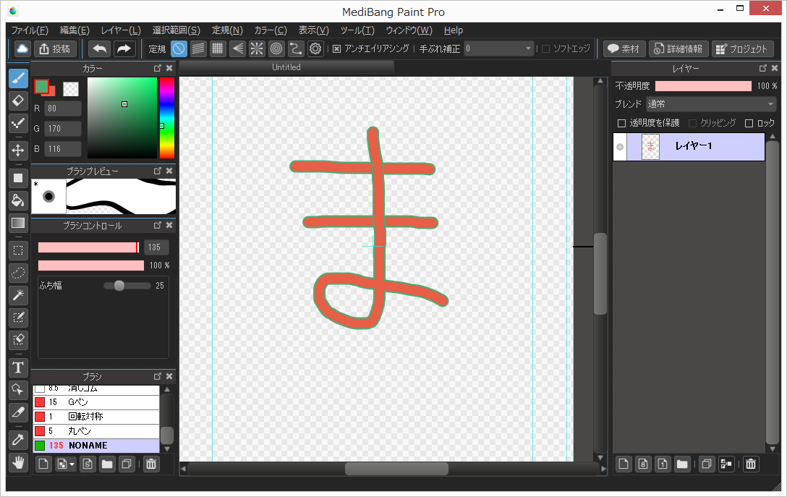Toggle the アンチエイリアシング checkbox
Image resolution: width=787 pixels, height=497 pixels.
pos(337,48)
